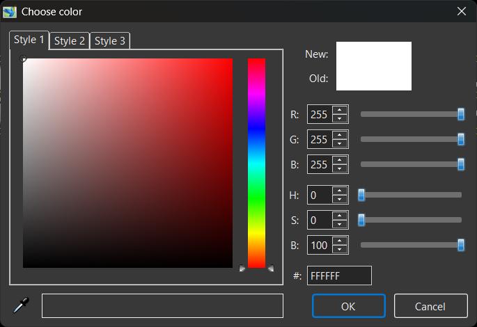477x327 pixels.
Task: Click the Old color preview swatch
Action: click(x=373, y=79)
